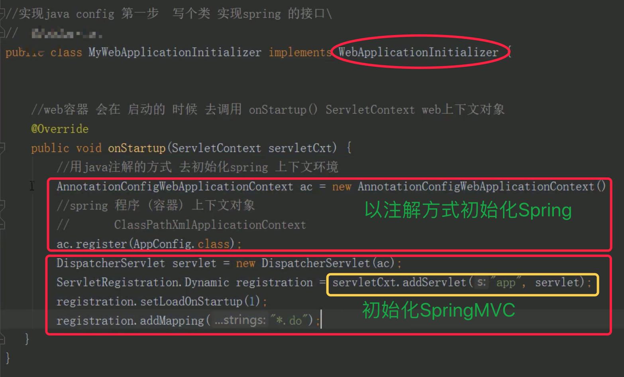
Task: Click ServletContext type in the onStartup signature
Action: click(217, 148)
